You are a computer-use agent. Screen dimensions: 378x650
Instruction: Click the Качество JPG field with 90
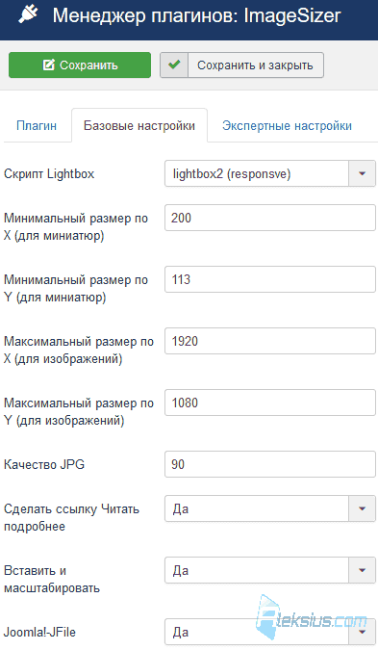click(270, 464)
